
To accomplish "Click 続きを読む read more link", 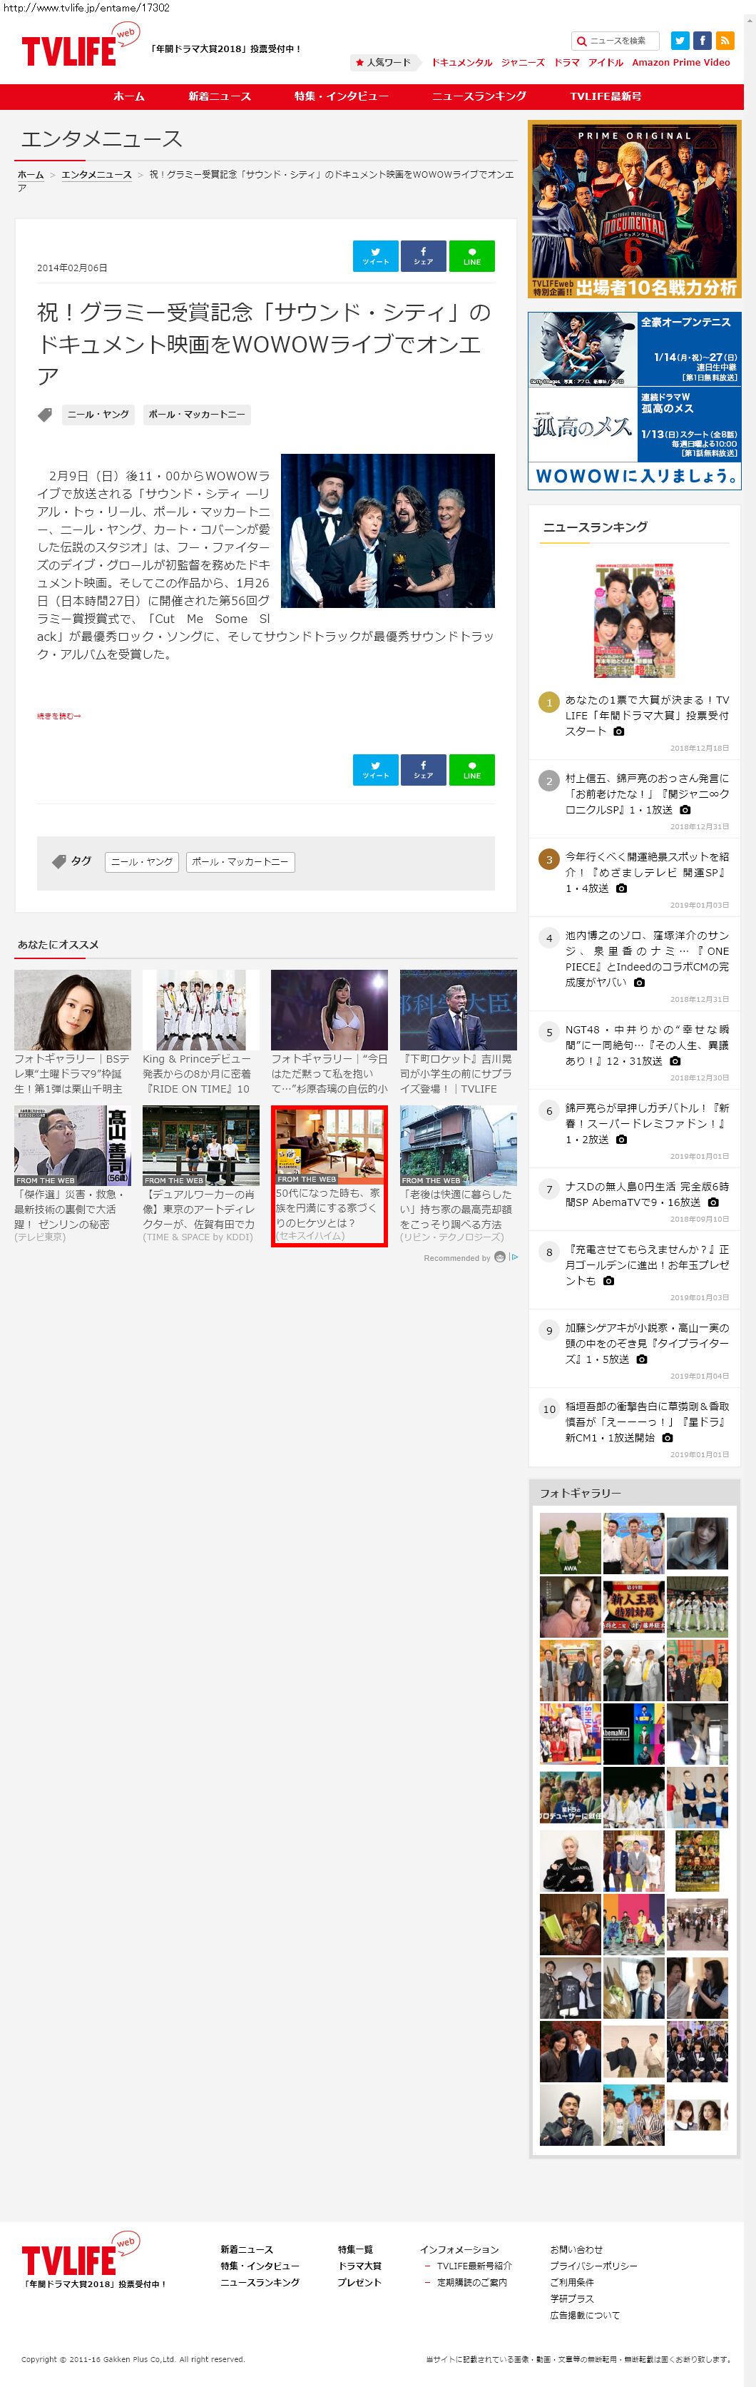I will coord(59,716).
